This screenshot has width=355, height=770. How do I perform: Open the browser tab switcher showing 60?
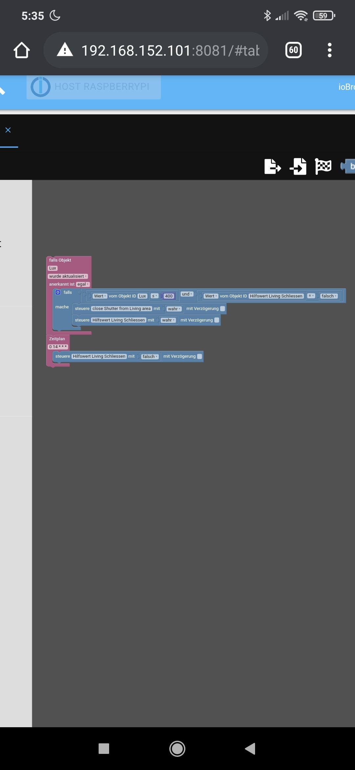pos(294,50)
